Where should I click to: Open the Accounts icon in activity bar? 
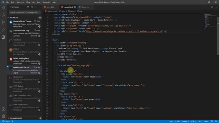pos(3,109)
